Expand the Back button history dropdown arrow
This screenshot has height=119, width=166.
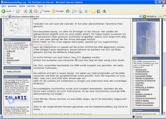[x=13, y=11]
